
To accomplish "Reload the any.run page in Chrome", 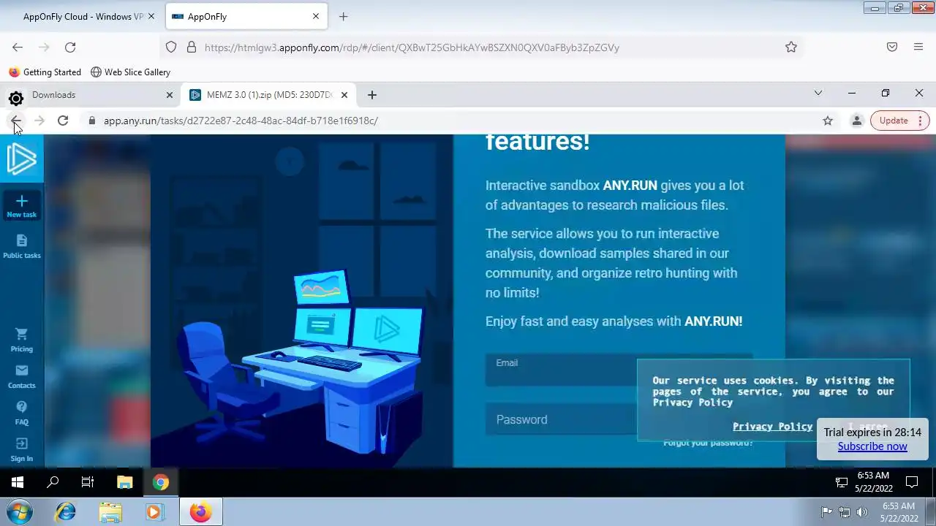I will (x=63, y=121).
